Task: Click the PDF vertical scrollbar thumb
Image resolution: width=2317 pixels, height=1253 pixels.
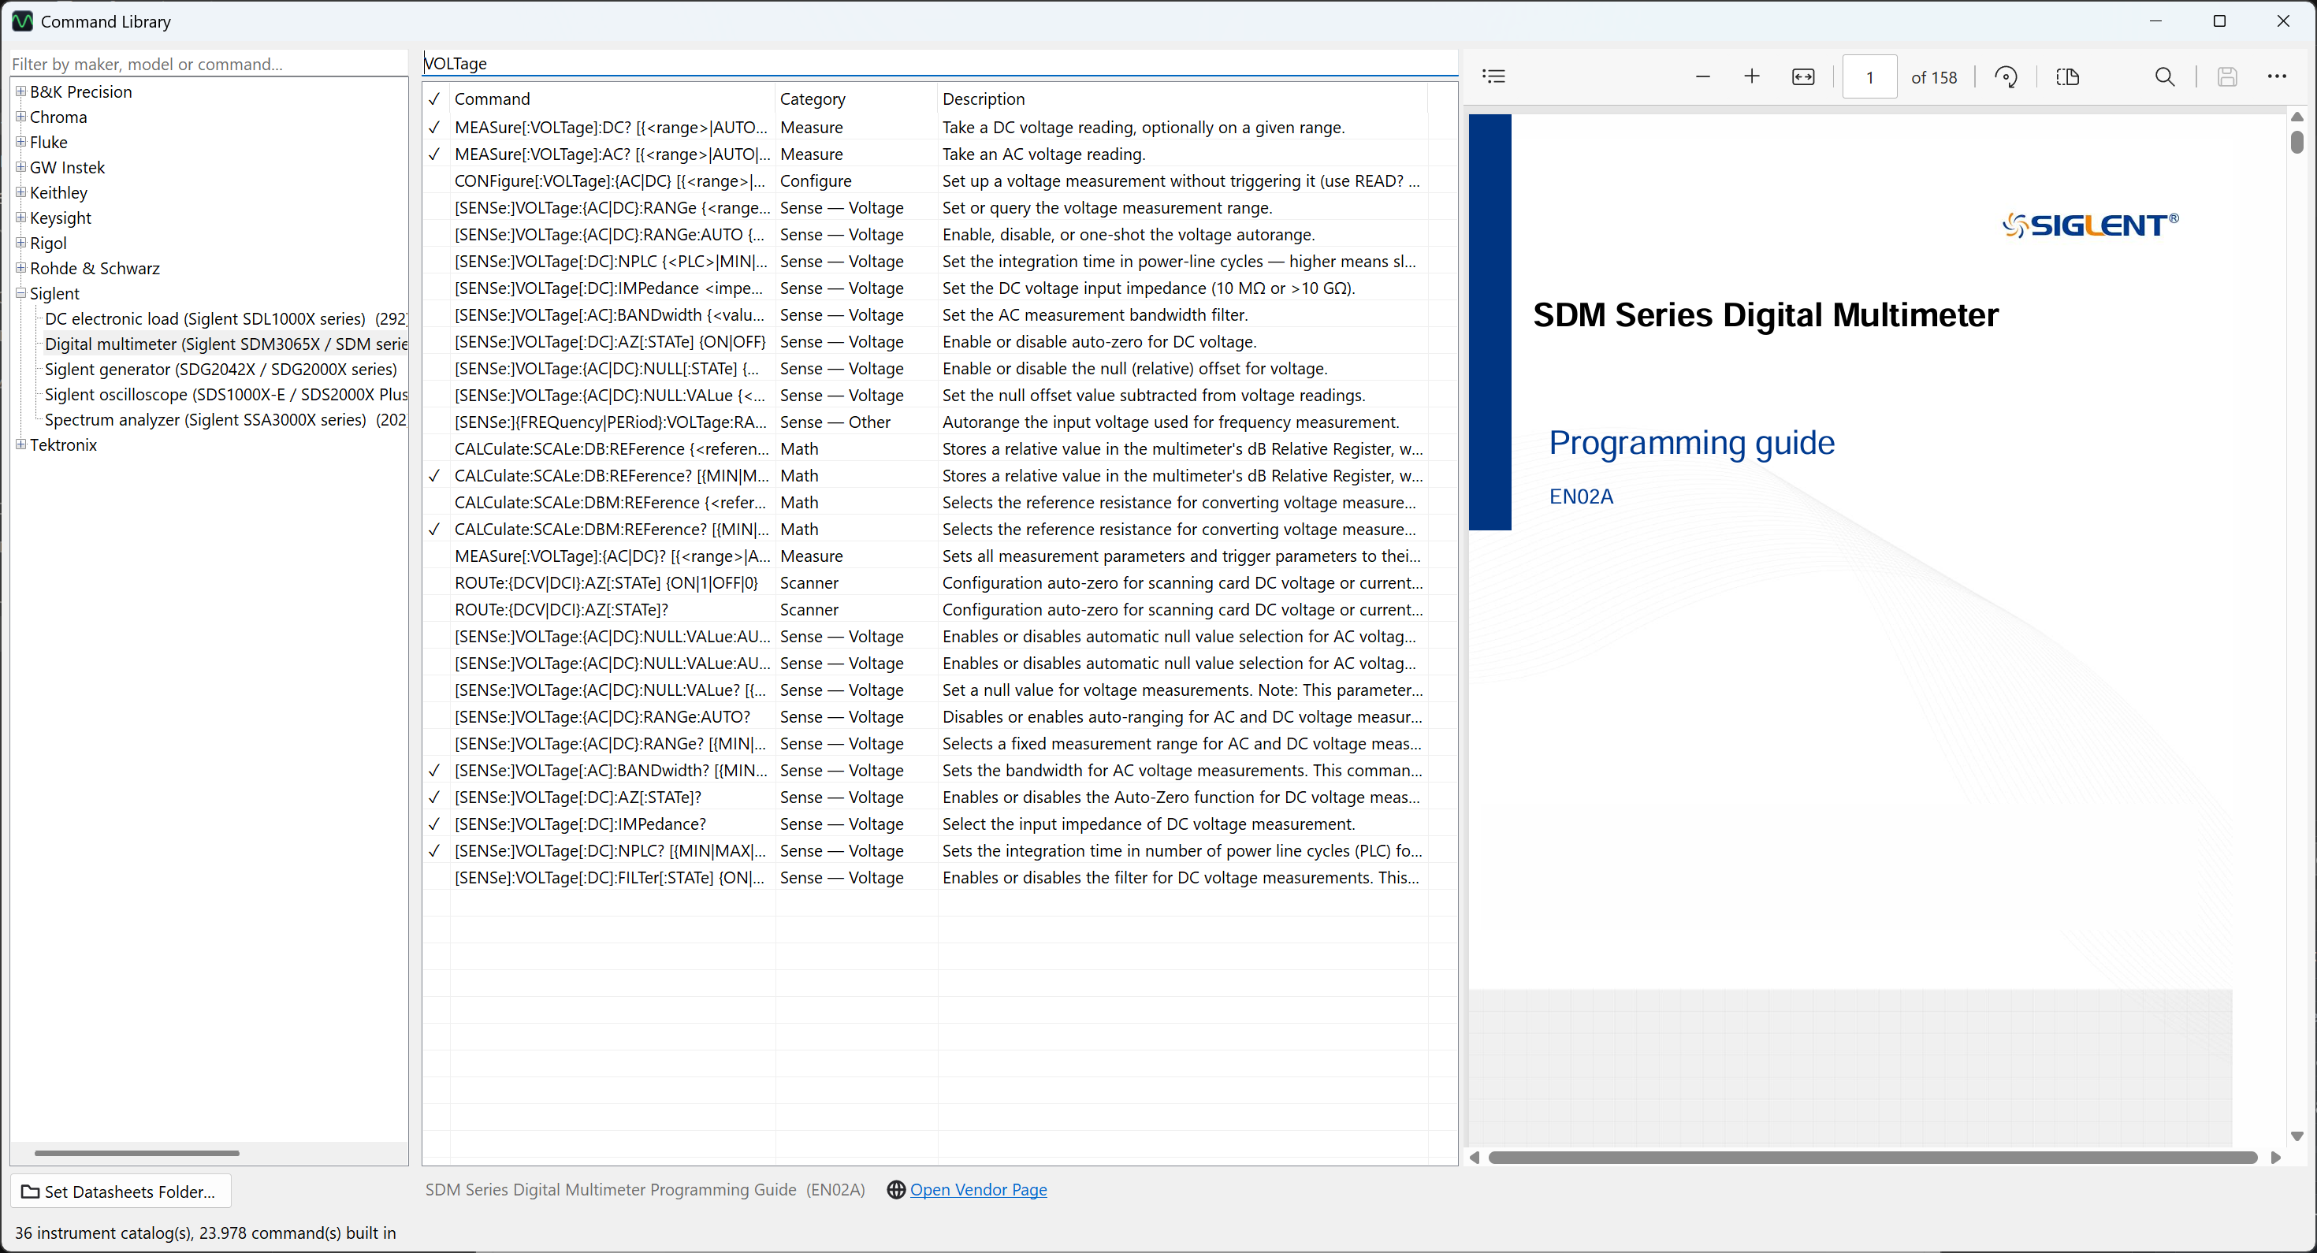Action: coord(2297,142)
